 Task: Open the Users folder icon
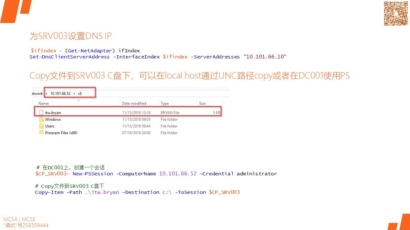pyautogui.click(x=41, y=126)
